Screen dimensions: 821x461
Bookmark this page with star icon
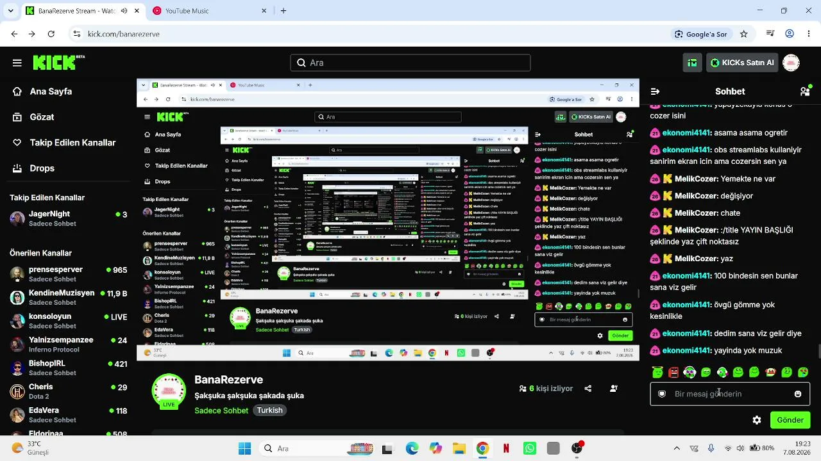click(744, 34)
